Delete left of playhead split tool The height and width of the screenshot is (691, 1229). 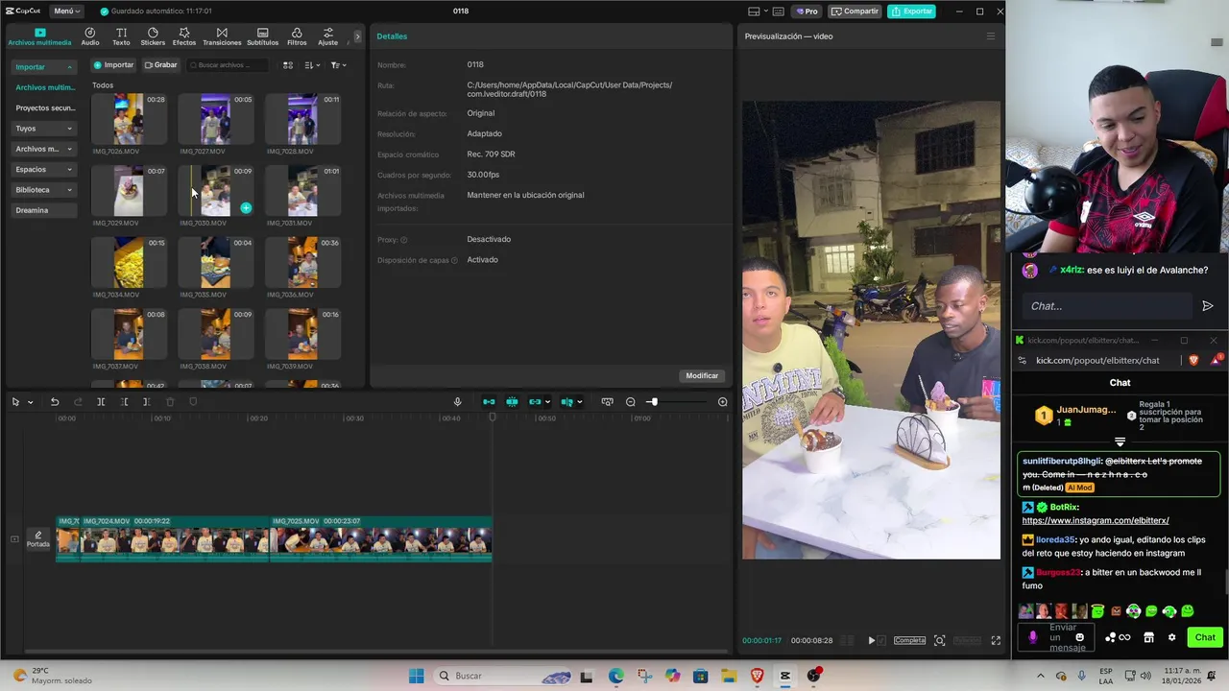pos(124,402)
